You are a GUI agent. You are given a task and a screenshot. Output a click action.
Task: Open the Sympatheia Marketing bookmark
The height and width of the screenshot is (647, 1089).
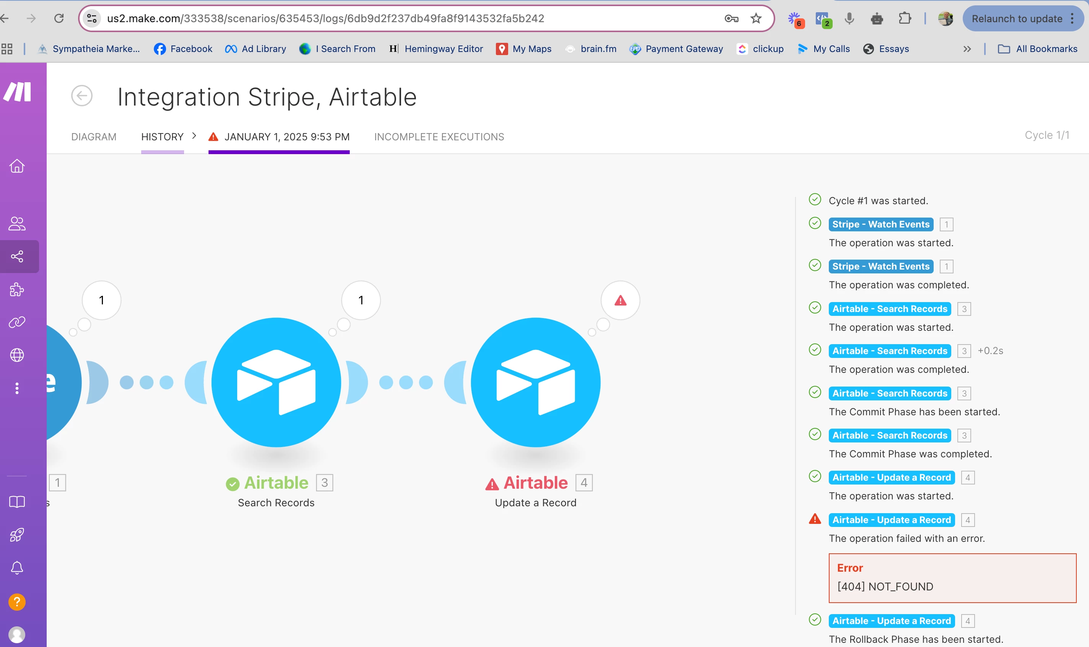(x=88, y=49)
